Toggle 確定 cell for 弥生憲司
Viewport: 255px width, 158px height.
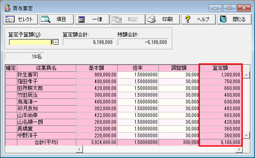pyautogui.click(x=11, y=75)
